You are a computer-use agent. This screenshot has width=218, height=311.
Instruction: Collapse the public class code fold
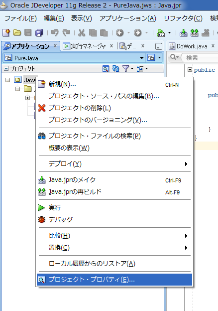coord(190,70)
